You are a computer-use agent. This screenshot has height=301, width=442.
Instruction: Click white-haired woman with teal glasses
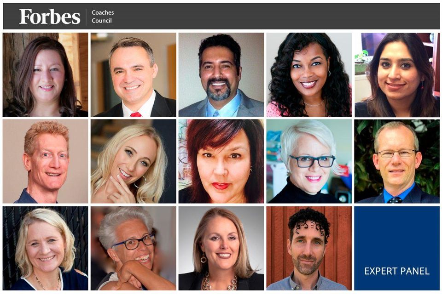[x=309, y=161]
